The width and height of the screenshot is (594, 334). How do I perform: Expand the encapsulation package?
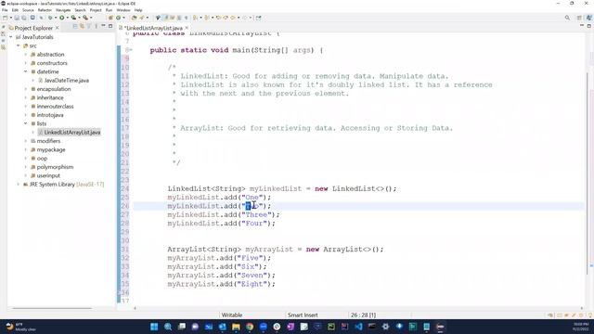26,89
